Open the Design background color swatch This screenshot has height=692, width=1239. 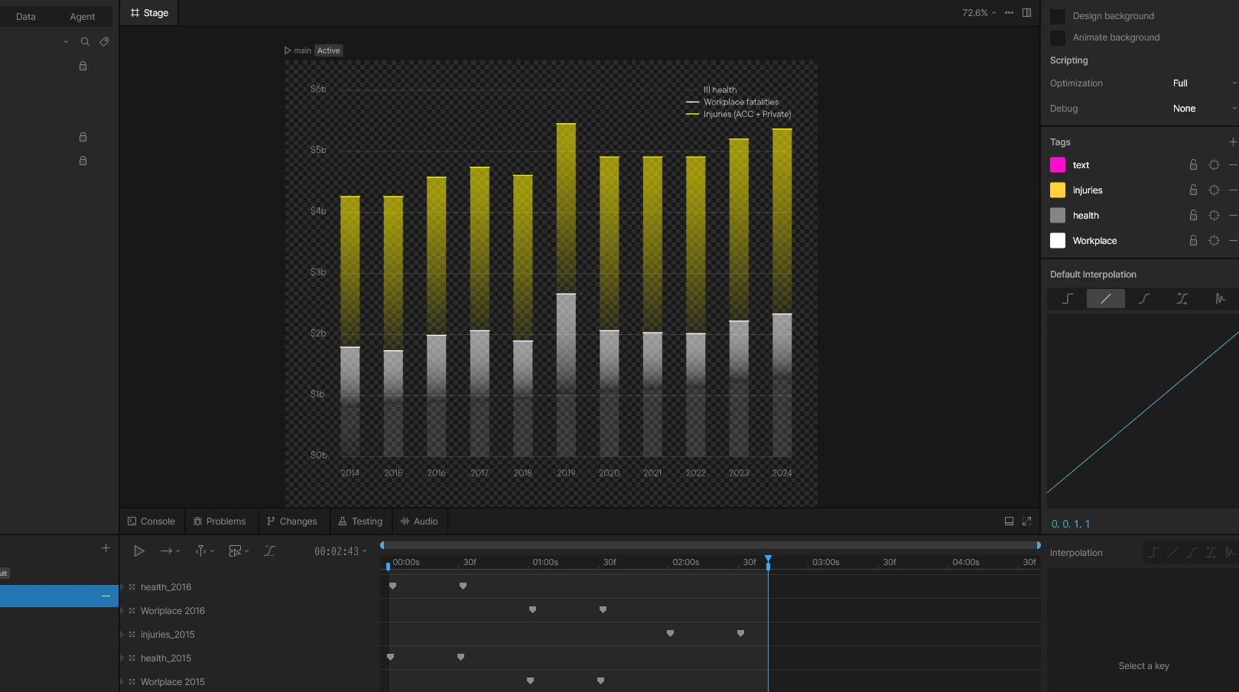click(1058, 16)
